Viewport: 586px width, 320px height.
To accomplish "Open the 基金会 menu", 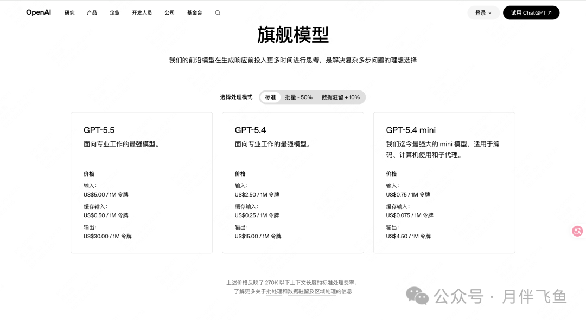I will (x=194, y=12).
